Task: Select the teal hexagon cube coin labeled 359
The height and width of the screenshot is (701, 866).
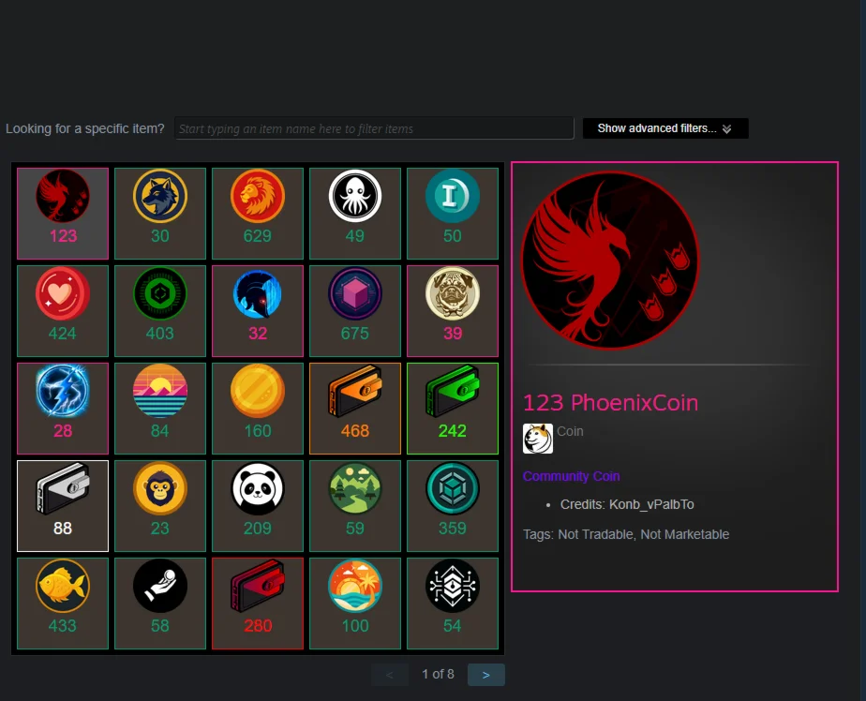Action: point(453,506)
